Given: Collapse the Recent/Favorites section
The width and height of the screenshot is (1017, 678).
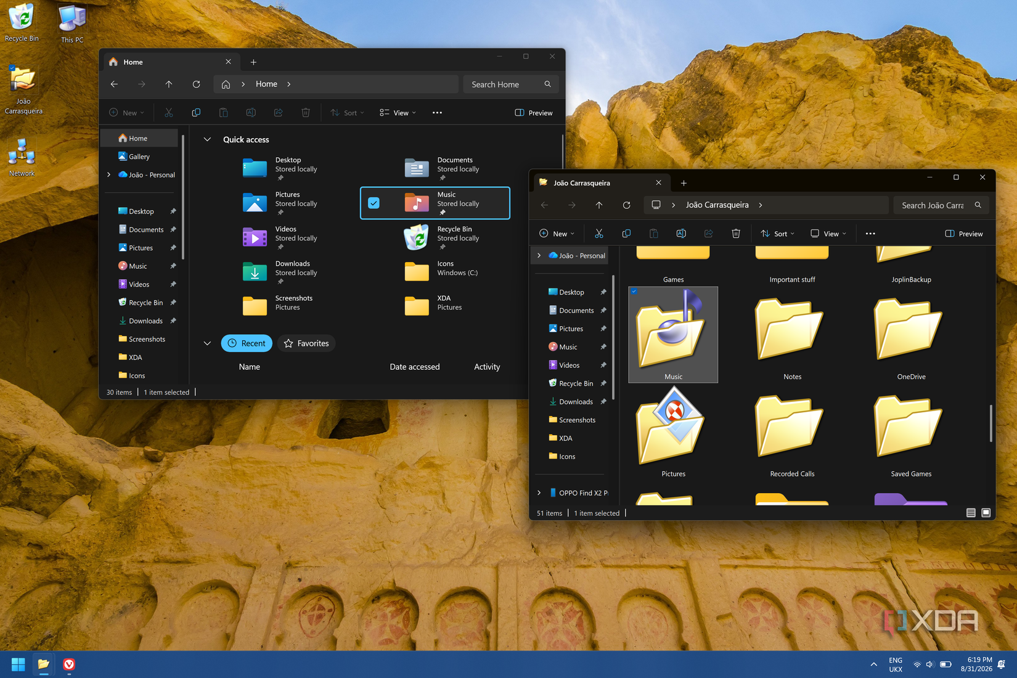Looking at the screenshot, I should click(x=207, y=343).
